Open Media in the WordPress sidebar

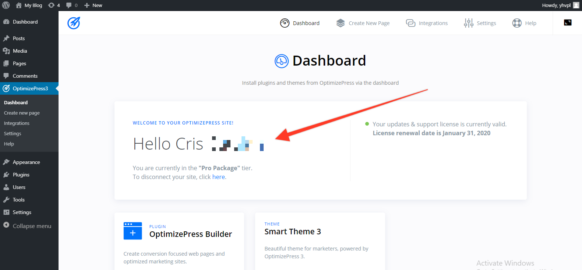pos(20,51)
